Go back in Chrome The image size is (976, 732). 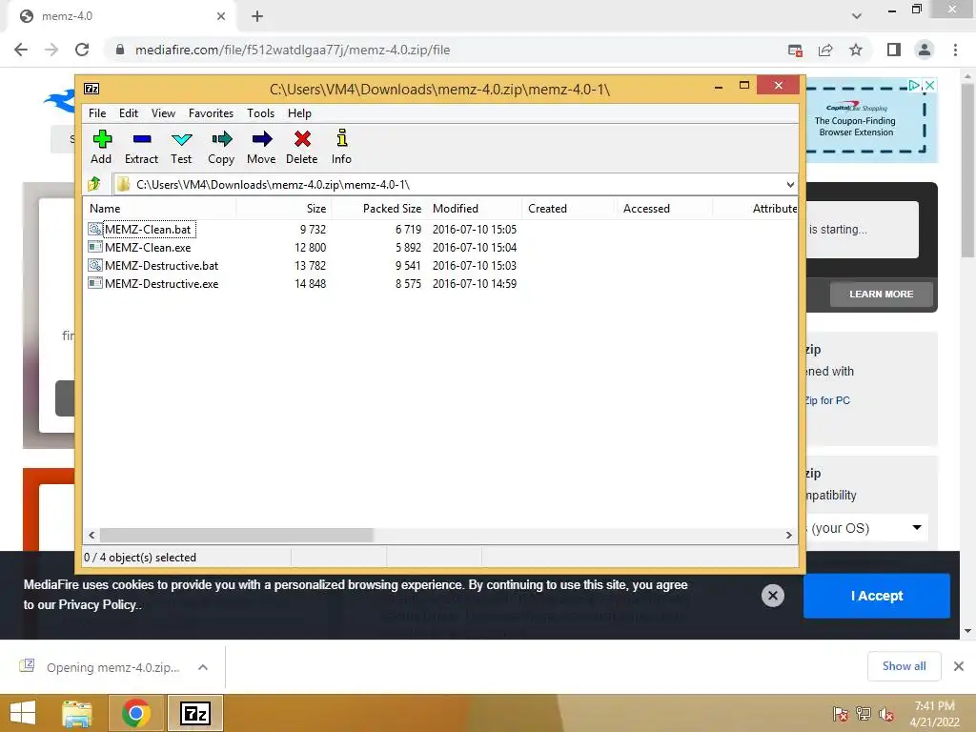[21, 50]
